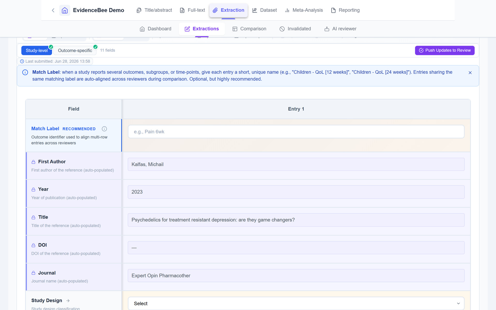The width and height of the screenshot is (496, 310).
Task: Click the Field column header
Action: [x=74, y=109]
